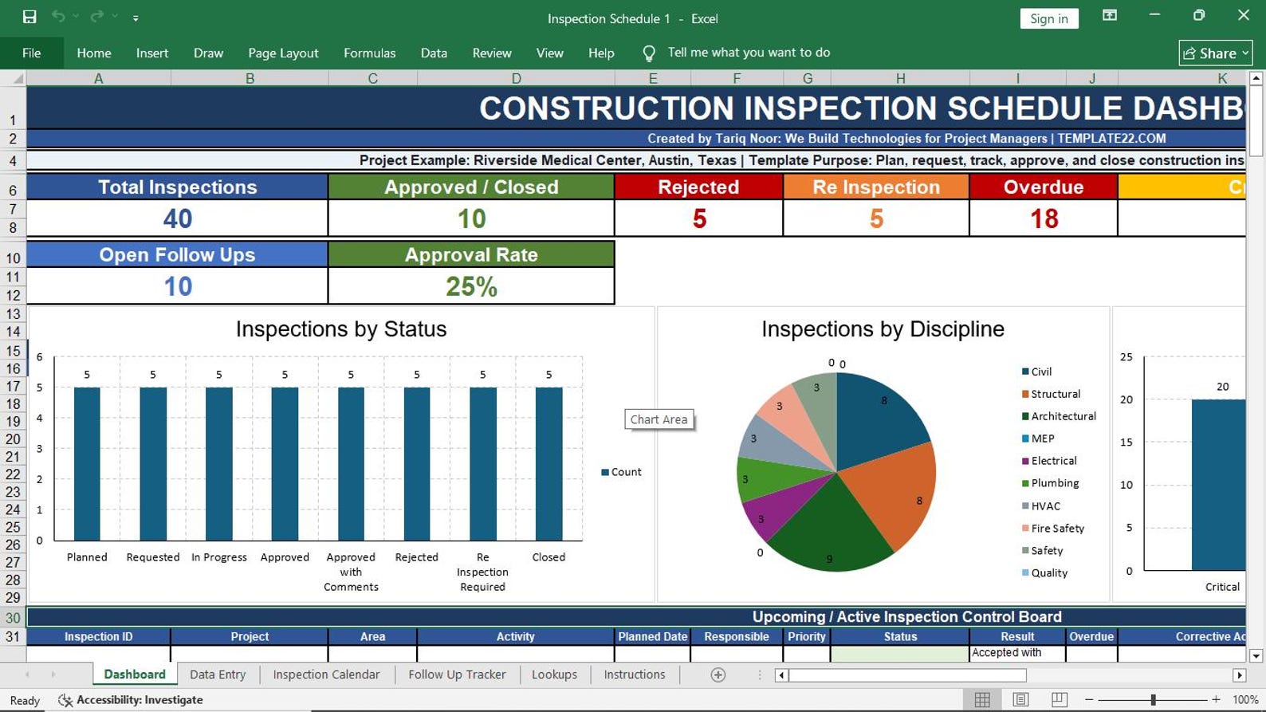Image resolution: width=1266 pixels, height=712 pixels.
Task: Switch to Page Layout view icon
Action: [1020, 699]
